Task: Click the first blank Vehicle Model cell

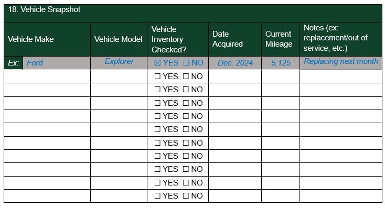Action: pyautogui.click(x=119, y=76)
